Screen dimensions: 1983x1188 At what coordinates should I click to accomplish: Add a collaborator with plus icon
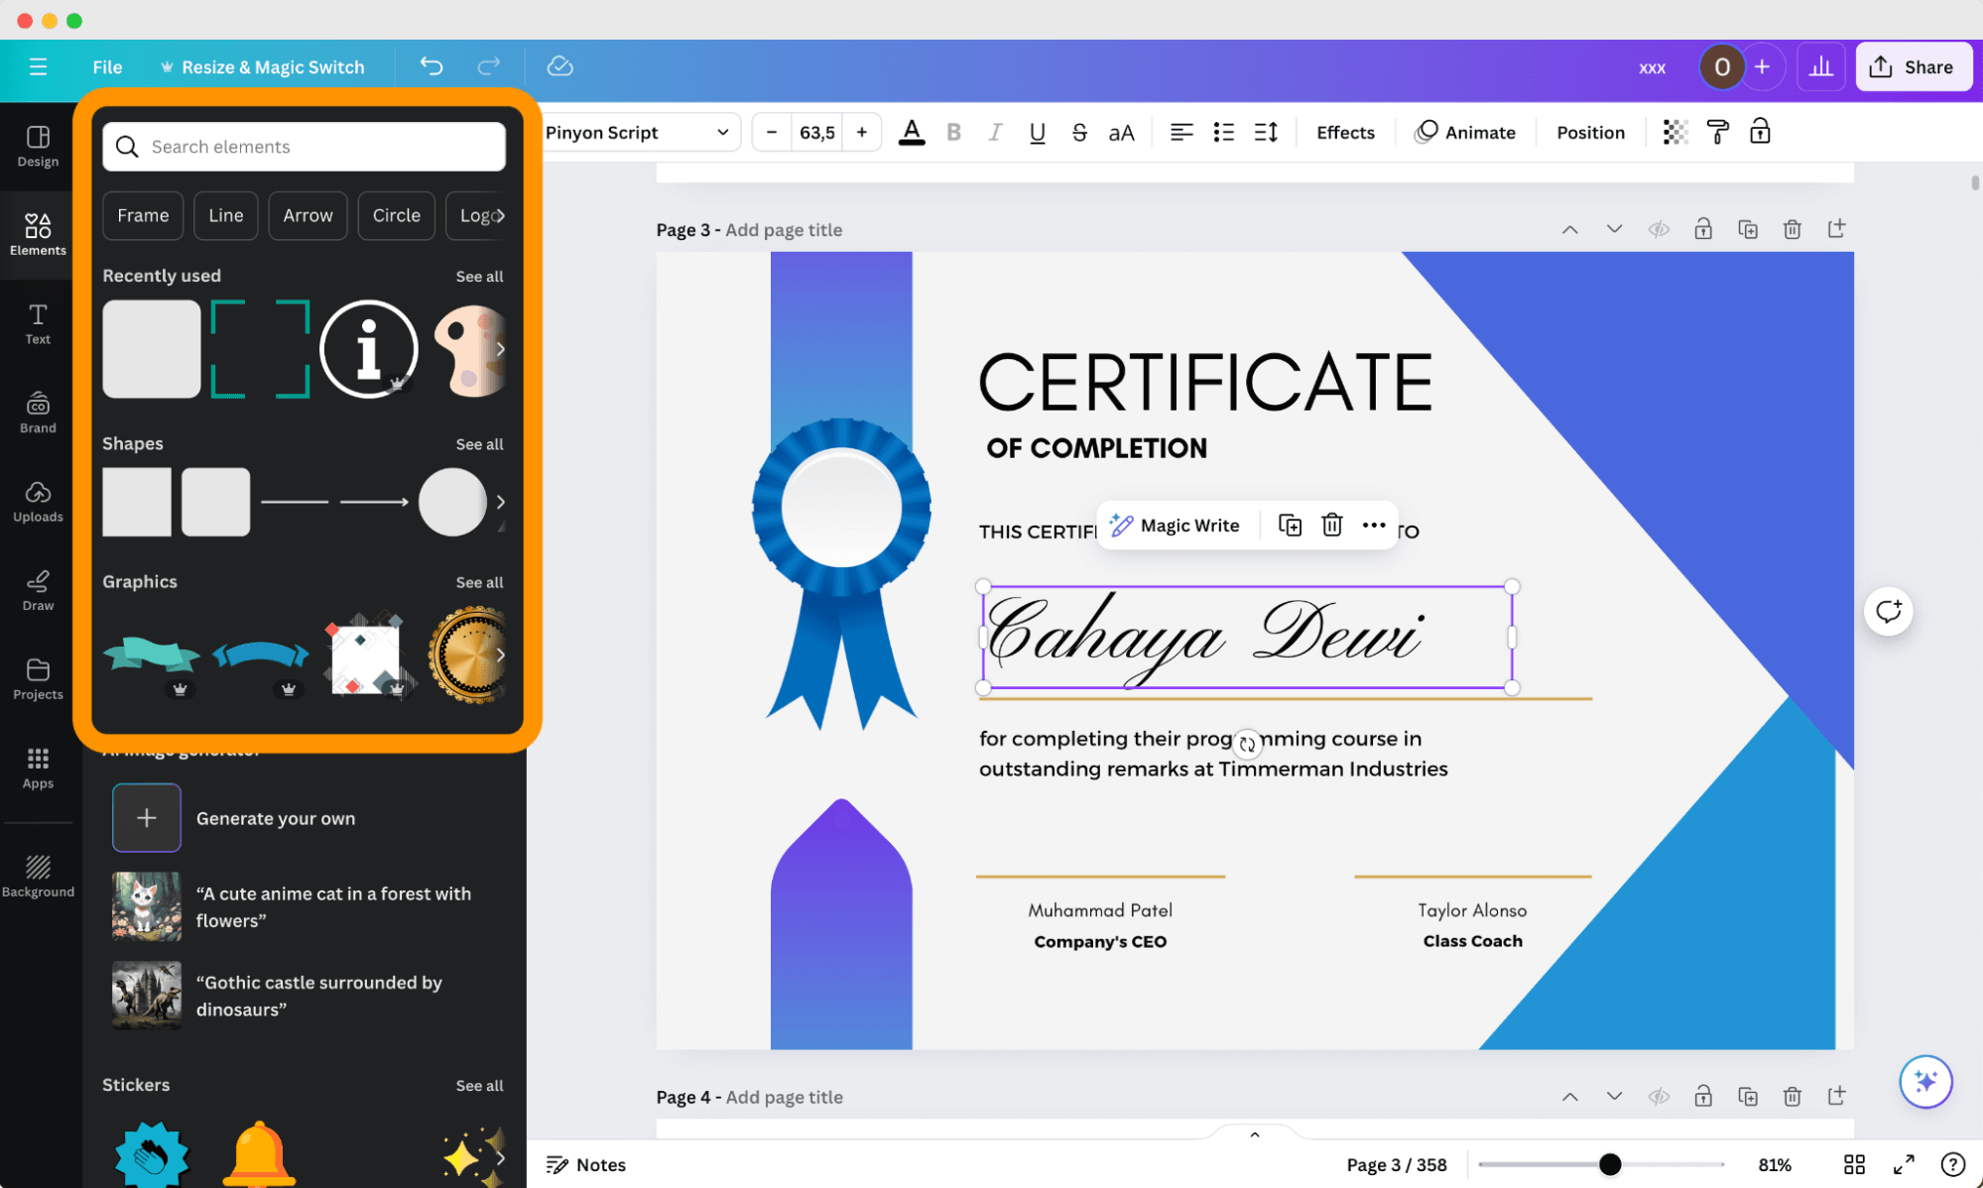(1762, 66)
